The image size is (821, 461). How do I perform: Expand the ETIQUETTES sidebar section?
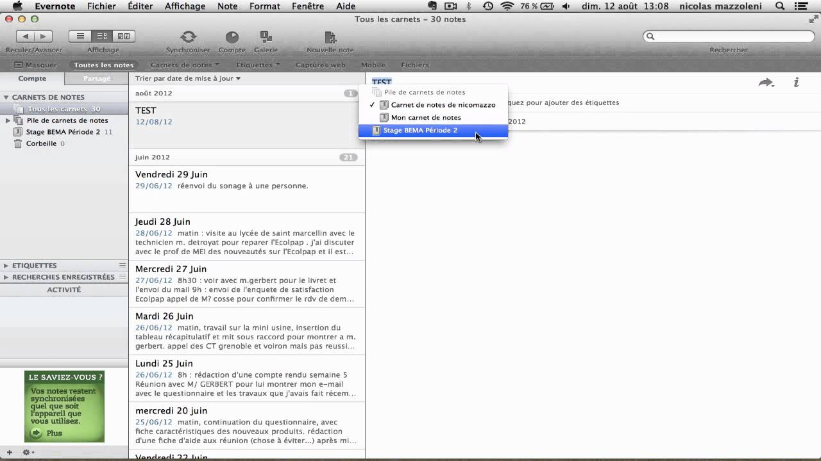(6, 265)
